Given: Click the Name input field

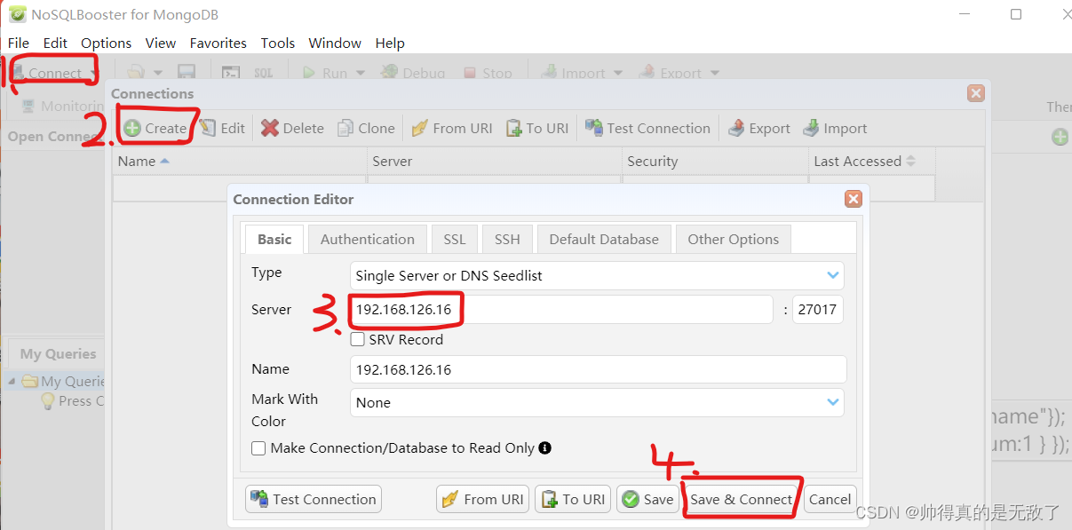Looking at the screenshot, I should pyautogui.click(x=599, y=369).
